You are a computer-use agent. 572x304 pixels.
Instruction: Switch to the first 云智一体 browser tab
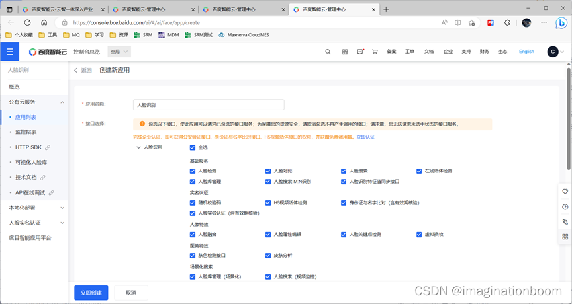tap(63, 9)
